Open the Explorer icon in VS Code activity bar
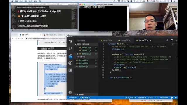The width and height of the screenshot is (187, 105). click(x=70, y=41)
